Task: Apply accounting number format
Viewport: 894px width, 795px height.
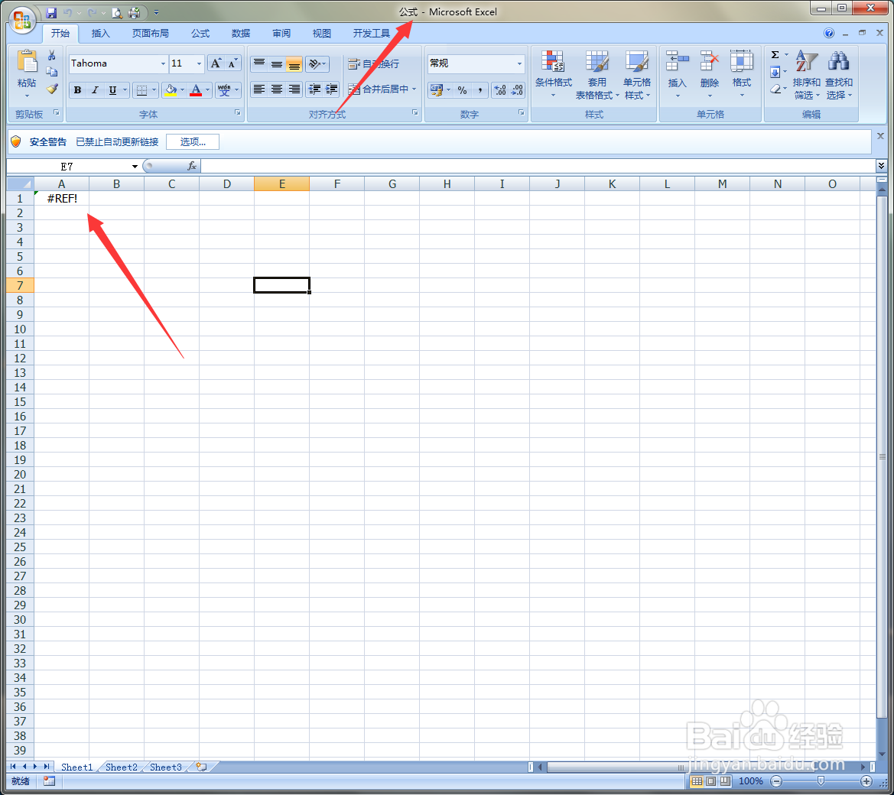Action: coord(436,90)
